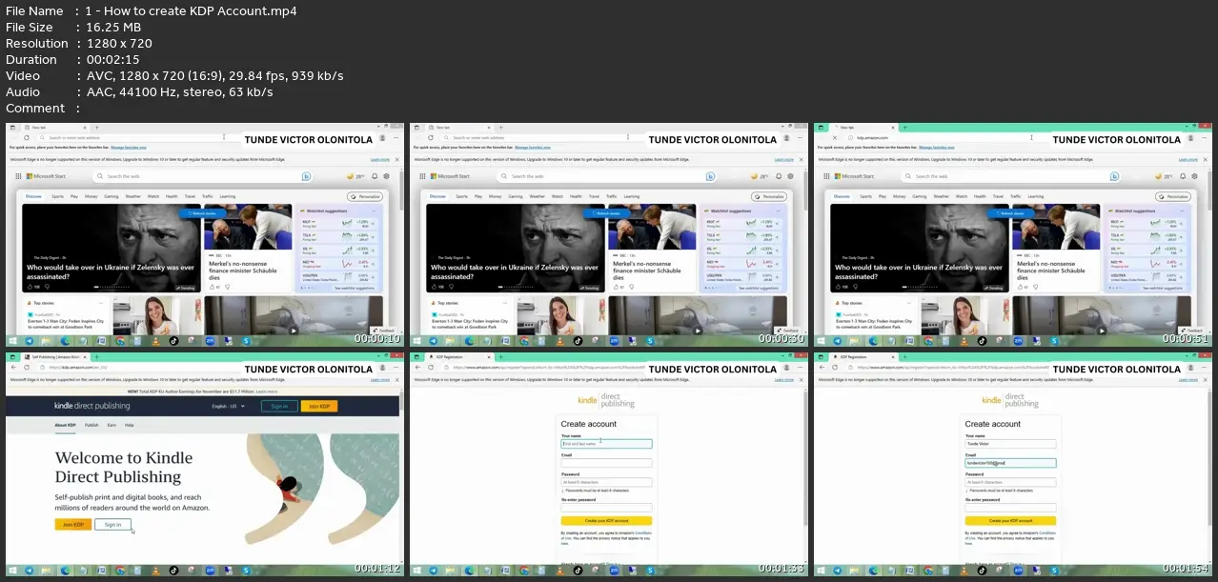Image resolution: width=1218 pixels, height=582 pixels.
Task: Open the Help menu in 00:01:12 frame
Action: pos(129,425)
